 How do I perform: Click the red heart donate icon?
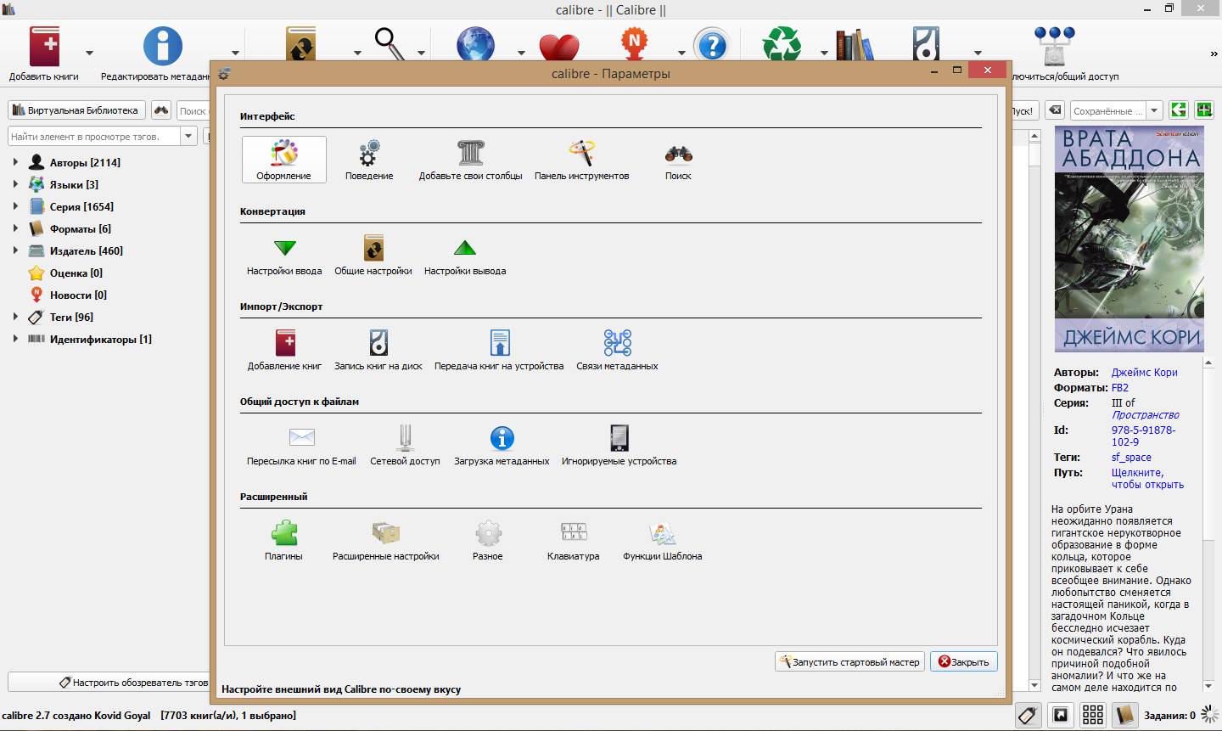[x=558, y=46]
